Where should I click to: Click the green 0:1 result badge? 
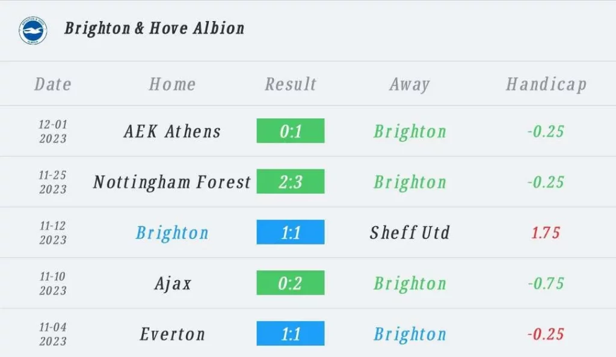tap(291, 130)
